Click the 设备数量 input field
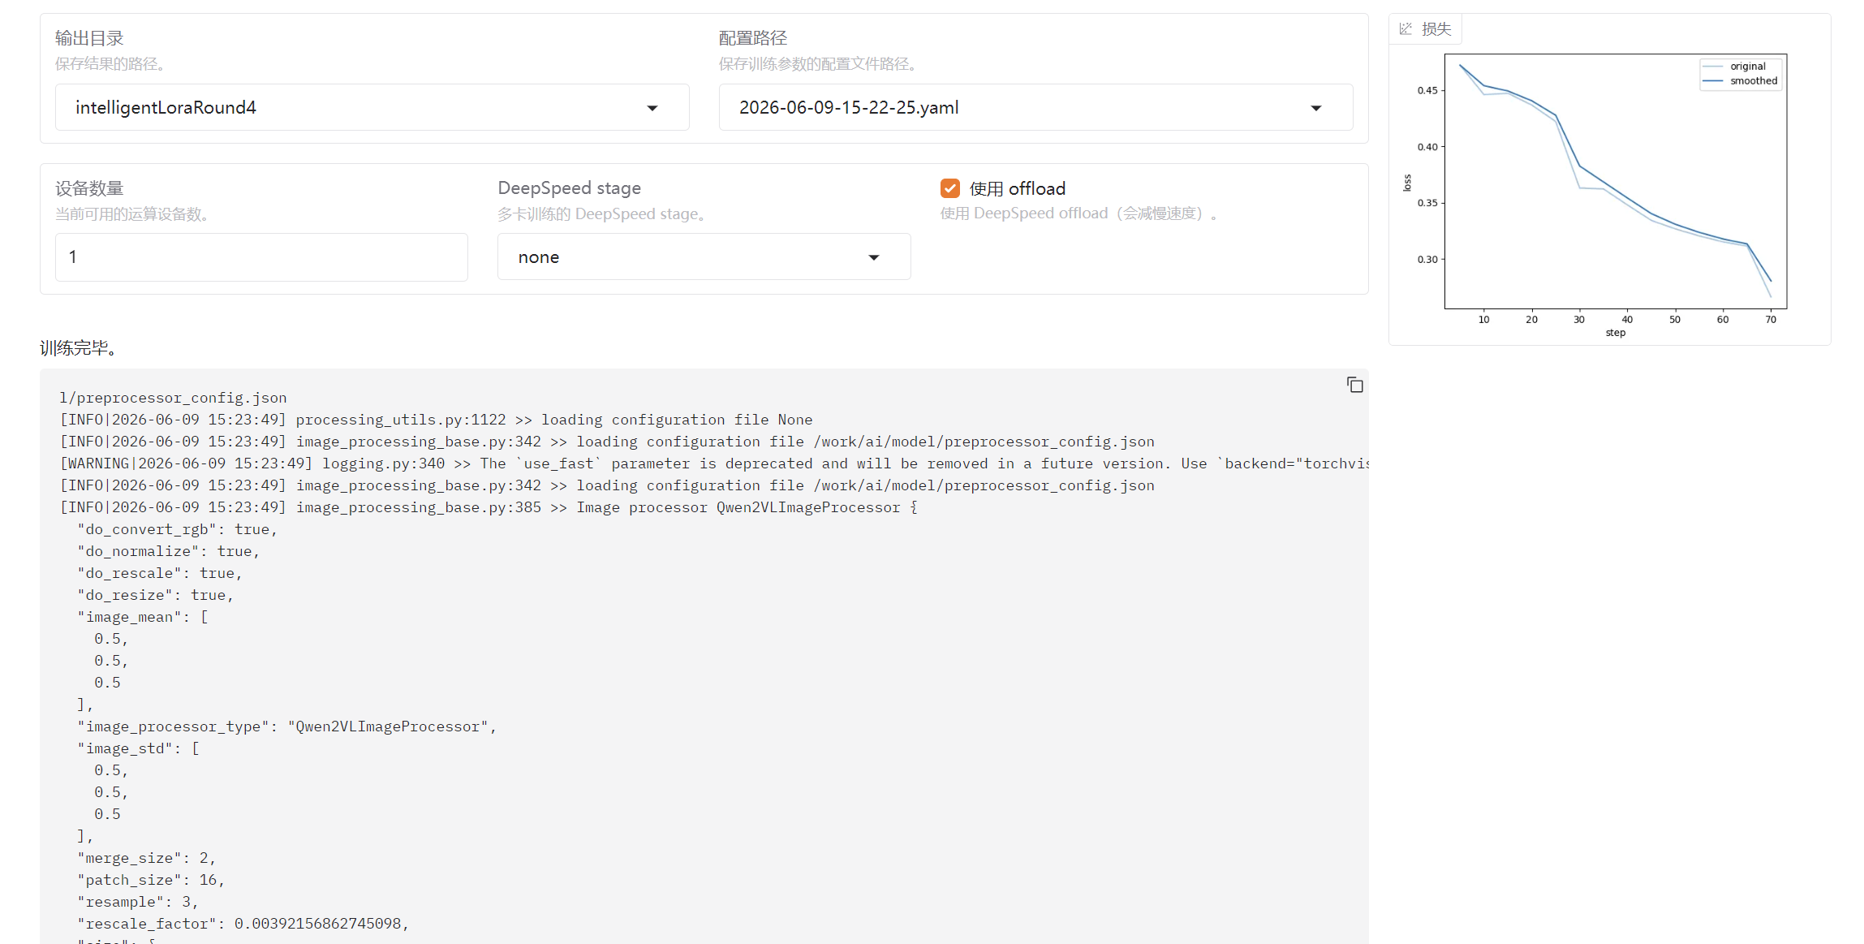The height and width of the screenshot is (944, 1864). (261, 257)
